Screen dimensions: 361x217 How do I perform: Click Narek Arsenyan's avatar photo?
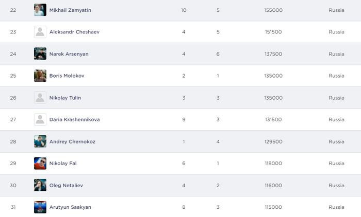(40, 53)
